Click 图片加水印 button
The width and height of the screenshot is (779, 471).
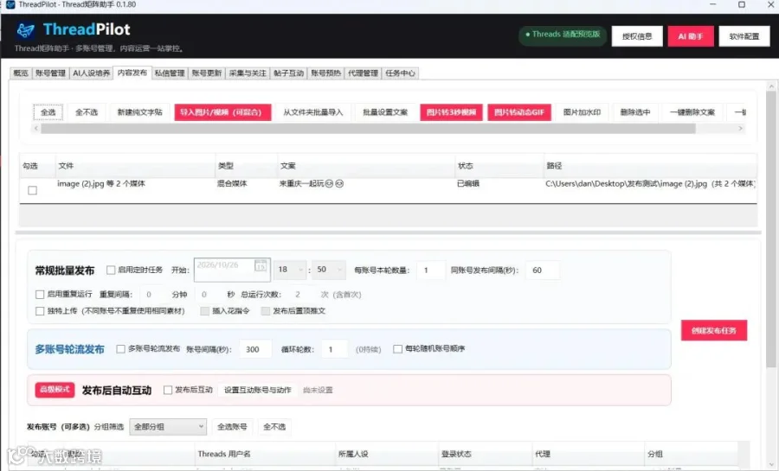[x=582, y=112]
